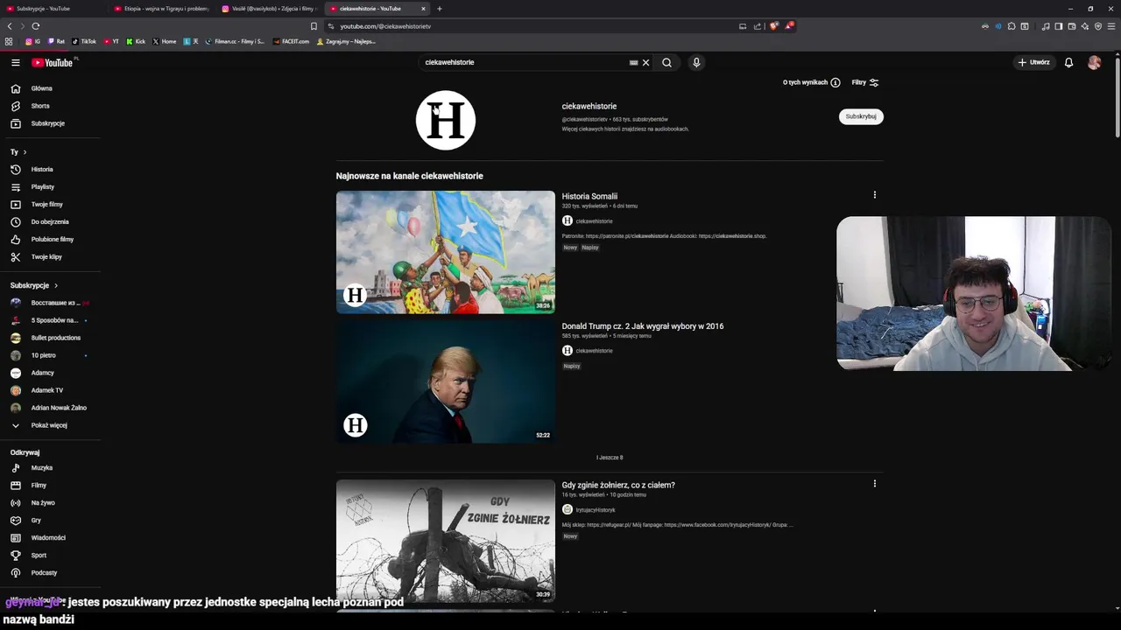Image resolution: width=1121 pixels, height=630 pixels.
Task: Play the Historia Somalii video thumbnail
Action: click(x=446, y=252)
